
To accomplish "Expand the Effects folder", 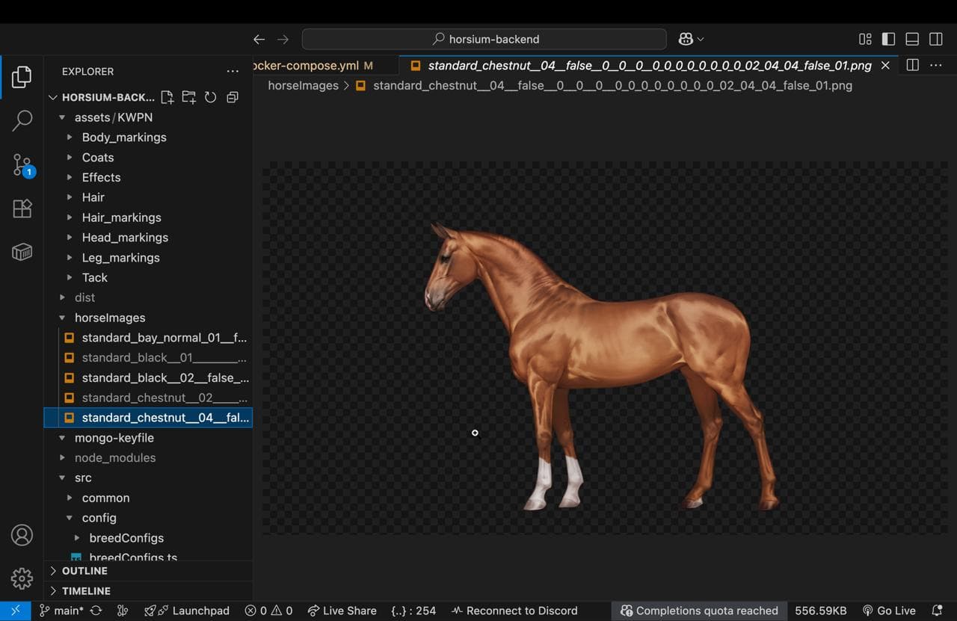I will (101, 178).
